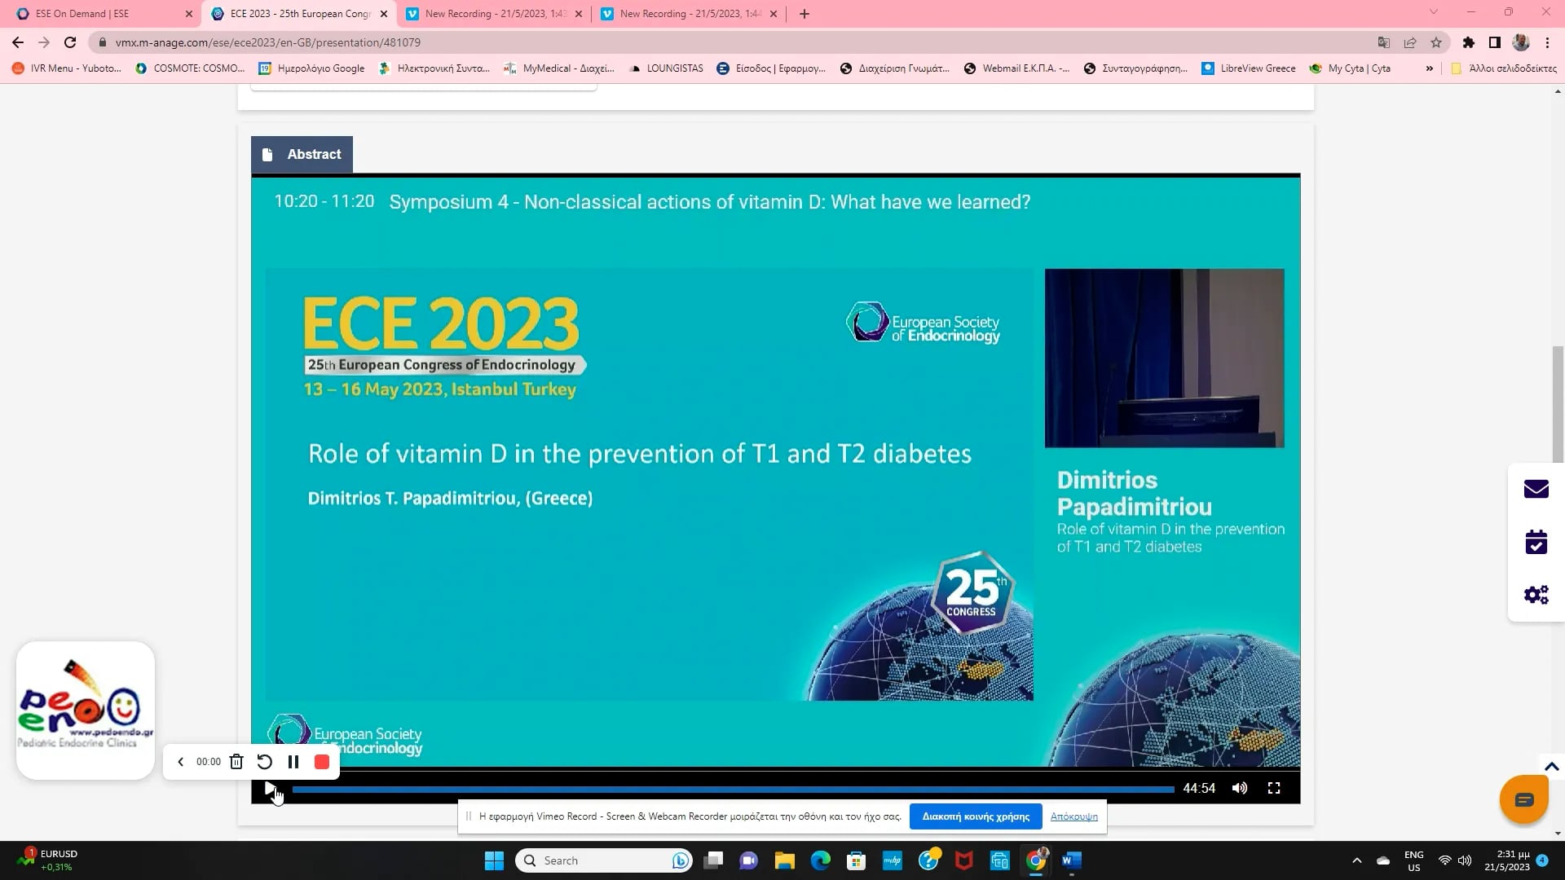Open My Cyta bookmark
This screenshot has height=880, width=1565.
click(x=1350, y=68)
